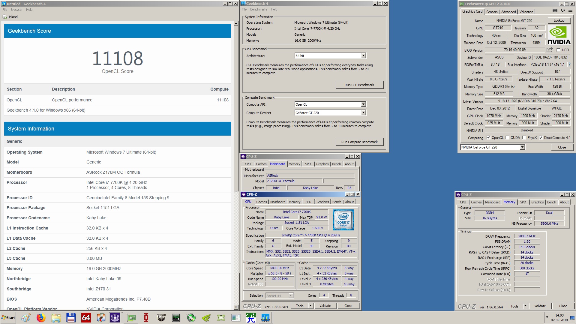
Task: Open Bench tab in CPU-Z Mainboard window
Action: coord(337,164)
